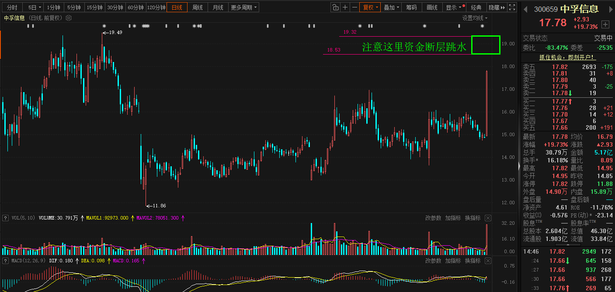Click 改参数 in VOL panel
Viewport: 615px width, 292px height.
[x=433, y=218]
